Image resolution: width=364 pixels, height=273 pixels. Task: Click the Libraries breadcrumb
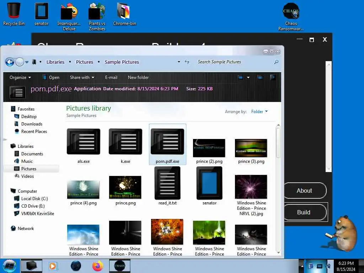pyautogui.click(x=55, y=62)
